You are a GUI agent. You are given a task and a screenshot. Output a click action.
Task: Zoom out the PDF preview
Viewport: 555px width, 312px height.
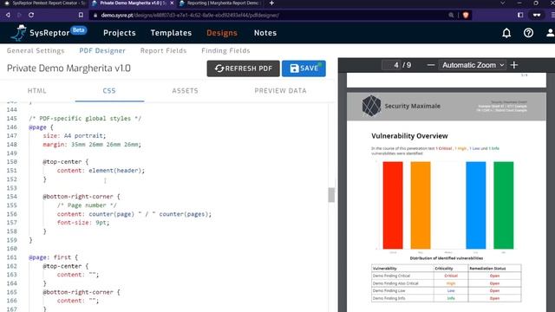pos(430,65)
